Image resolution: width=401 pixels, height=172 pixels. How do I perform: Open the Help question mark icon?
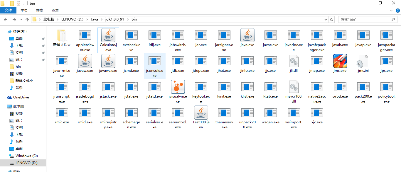(398, 11)
